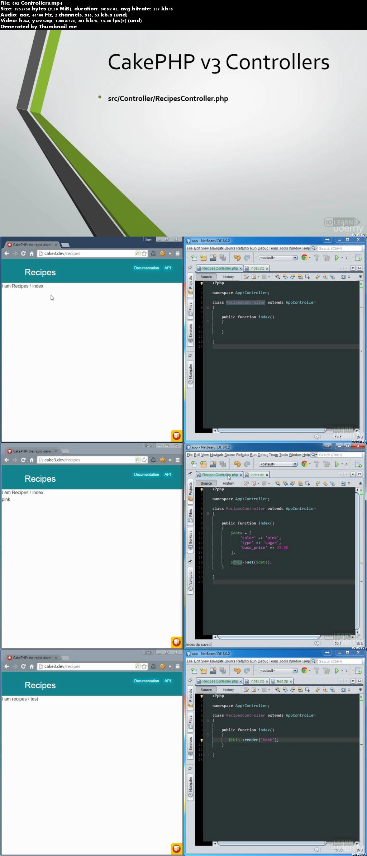Open Projects side tab in NetBeans with empty index()

190,285
